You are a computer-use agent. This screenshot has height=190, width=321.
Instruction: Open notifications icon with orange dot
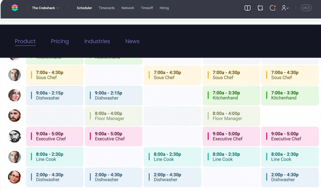(x=273, y=8)
